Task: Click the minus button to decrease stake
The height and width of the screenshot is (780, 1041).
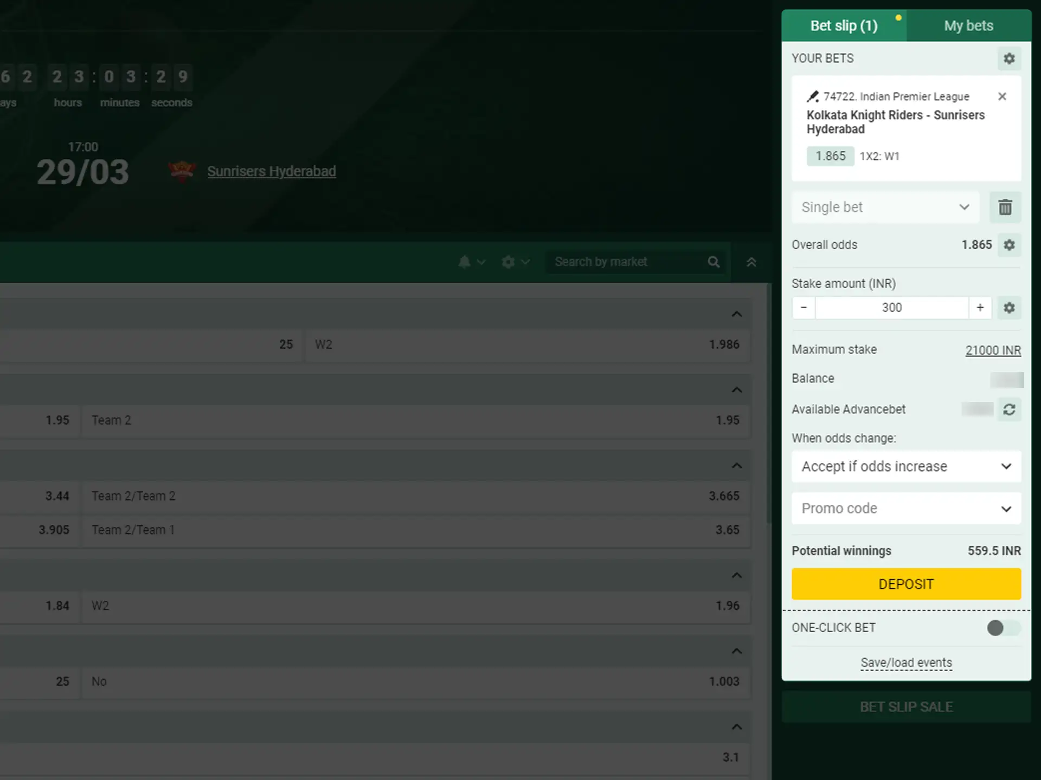Action: [x=804, y=307]
